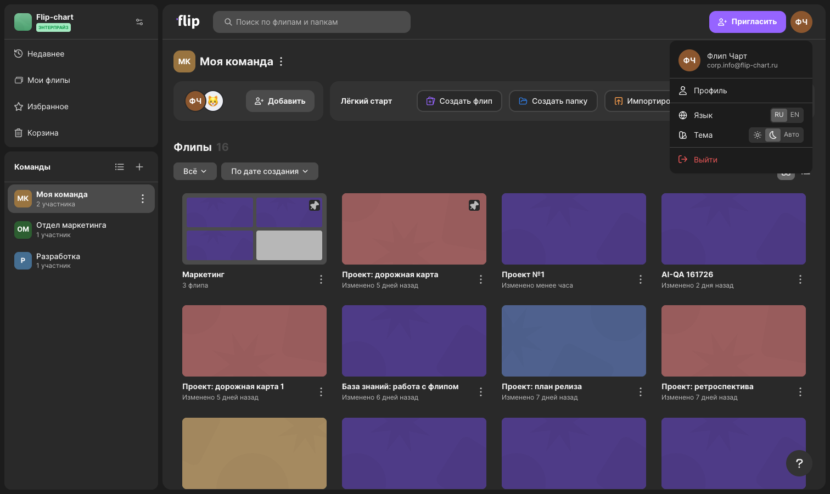830x494 pixels.
Task: Expand the Всё filter dropdown
Action: 195,171
